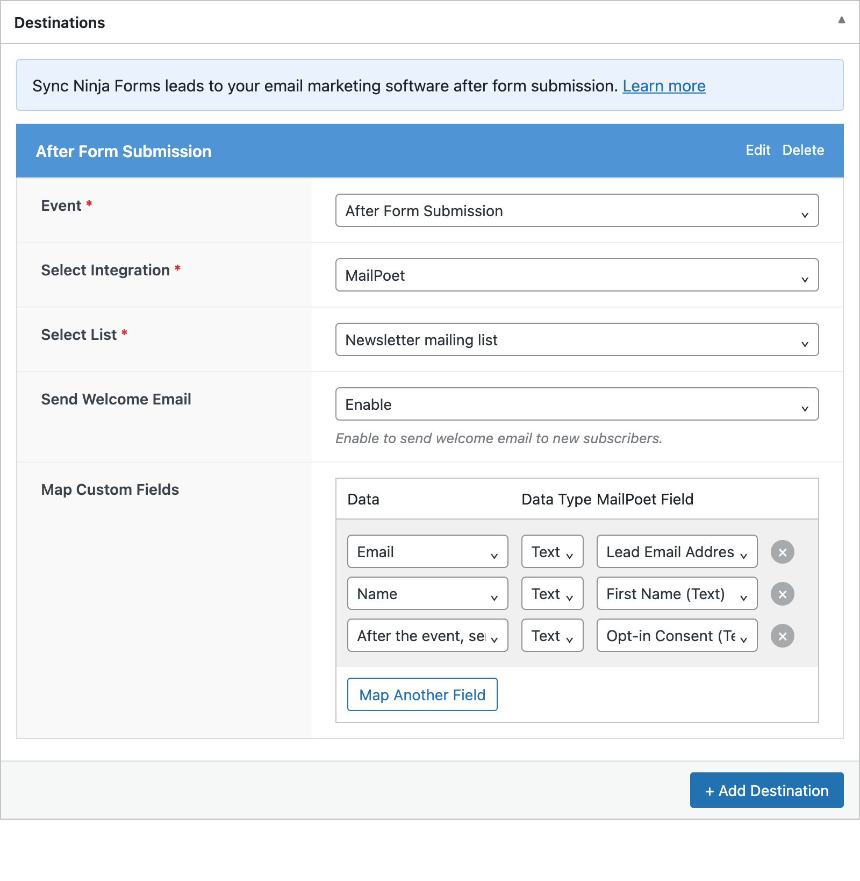
Task: Open the Send Welcome Email dropdown
Action: coord(577,404)
